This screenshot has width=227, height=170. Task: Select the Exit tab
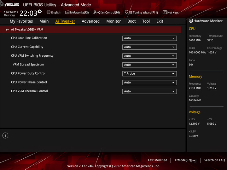pos(160,21)
